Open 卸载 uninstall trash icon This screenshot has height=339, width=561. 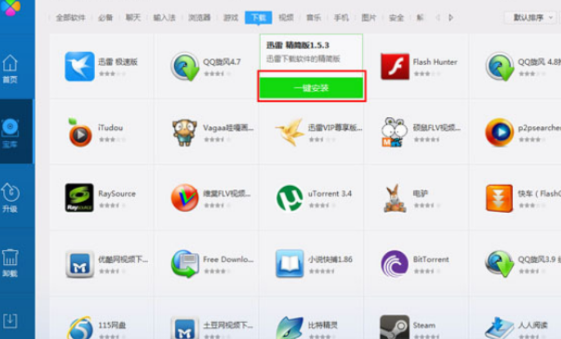(10, 262)
